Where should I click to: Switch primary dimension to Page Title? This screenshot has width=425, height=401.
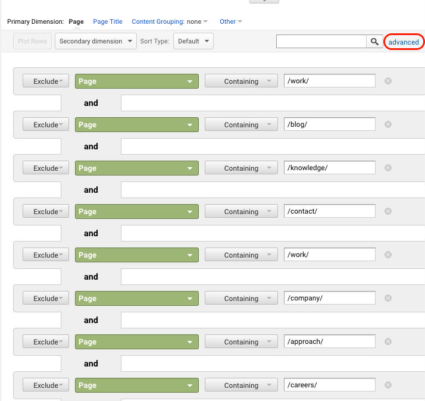pyautogui.click(x=108, y=21)
